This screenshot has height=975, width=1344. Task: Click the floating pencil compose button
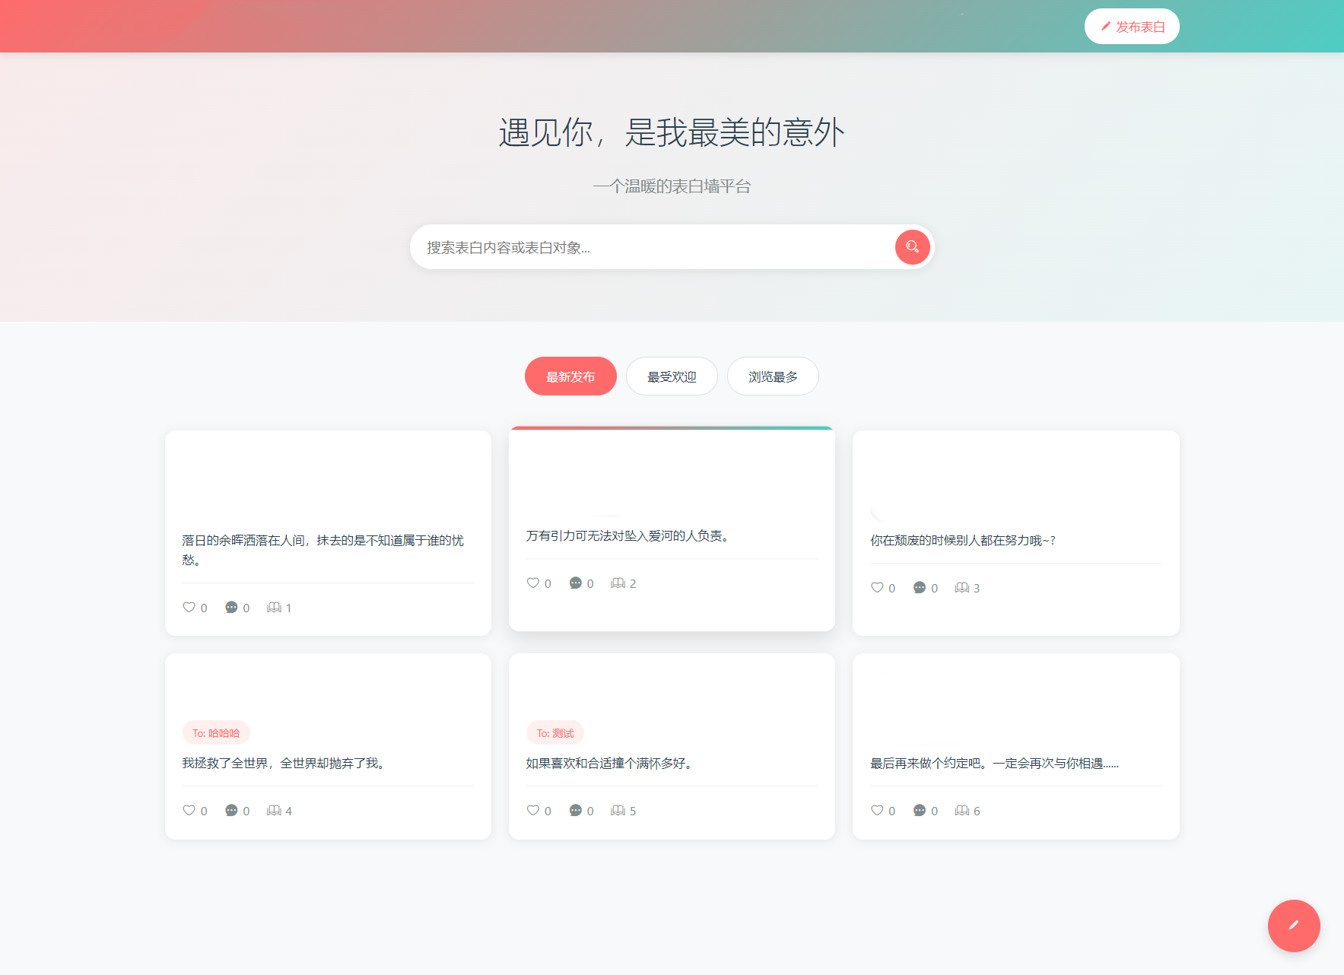pos(1293,926)
